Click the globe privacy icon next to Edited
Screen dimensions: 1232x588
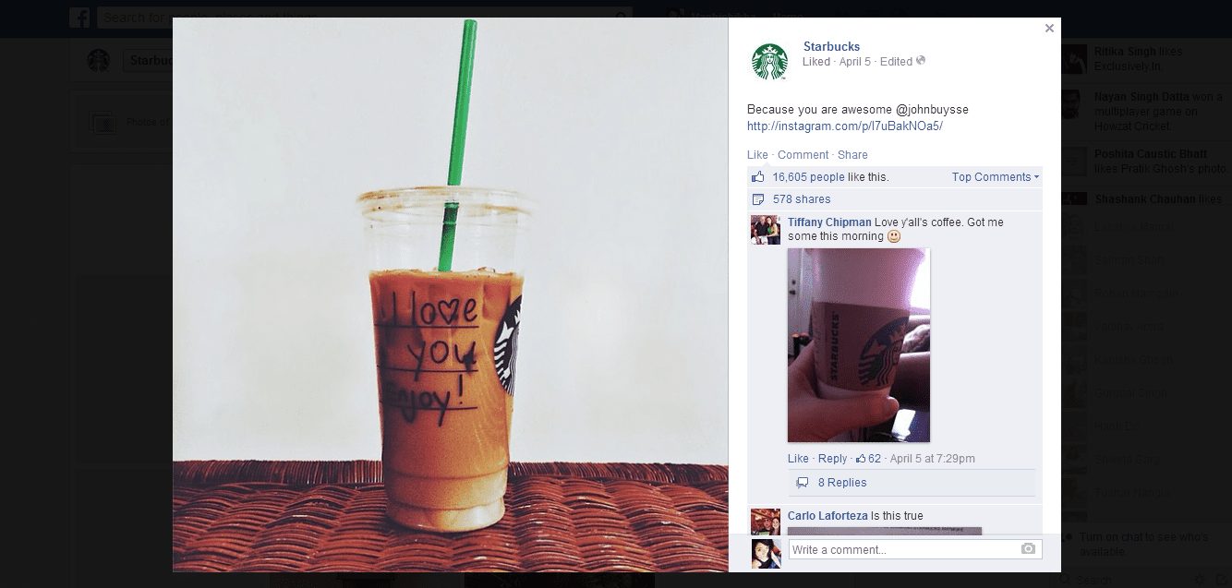point(920,61)
